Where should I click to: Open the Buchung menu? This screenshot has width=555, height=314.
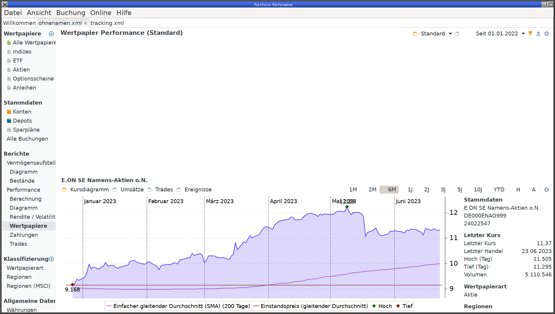71,13
